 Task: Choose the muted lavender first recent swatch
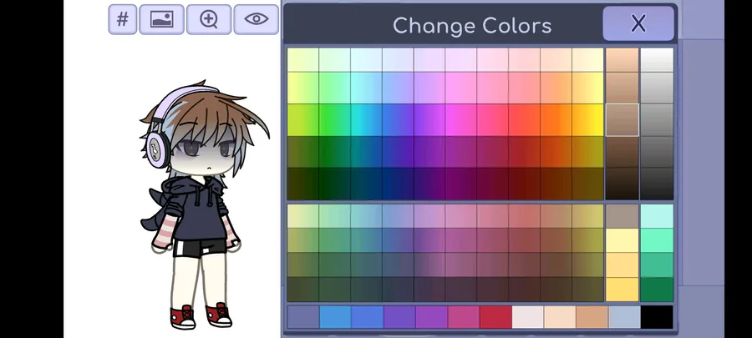coord(303,317)
